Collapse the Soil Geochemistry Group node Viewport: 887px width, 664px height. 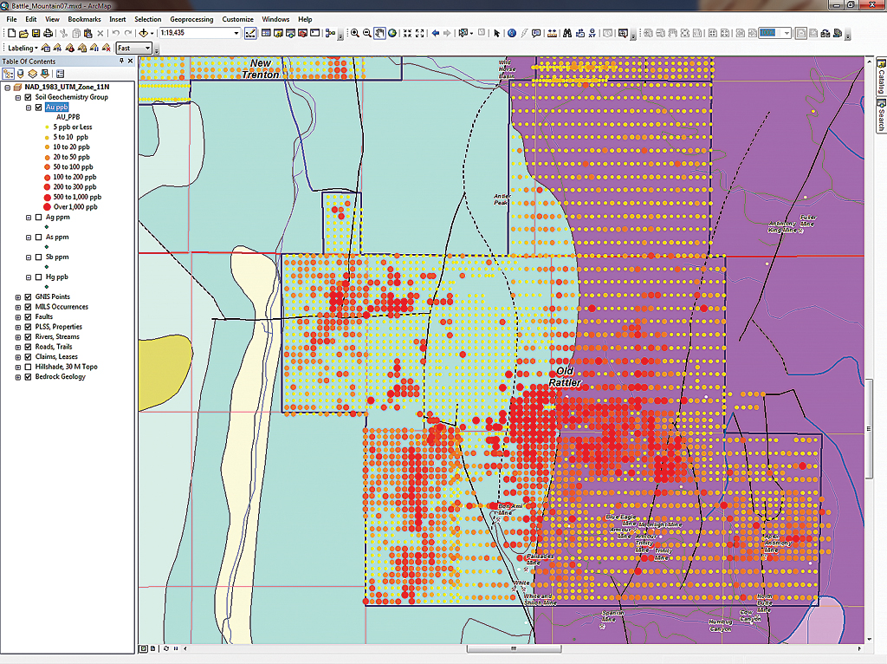[x=18, y=97]
